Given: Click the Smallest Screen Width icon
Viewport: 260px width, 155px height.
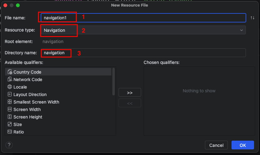Looking at the screenshot, I should point(10,102).
